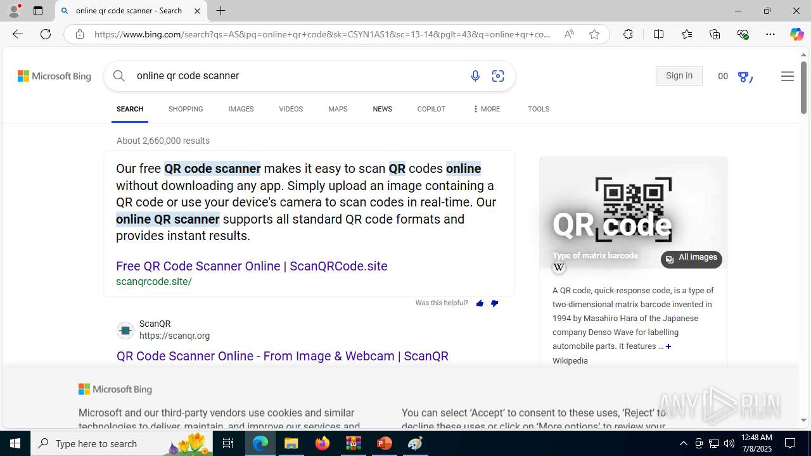Open the TOOLS option

[539, 109]
